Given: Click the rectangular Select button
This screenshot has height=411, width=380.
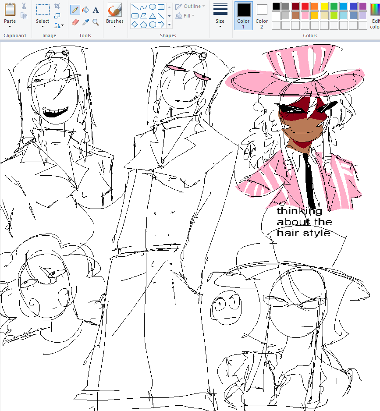Looking at the screenshot, I should tap(43, 13).
